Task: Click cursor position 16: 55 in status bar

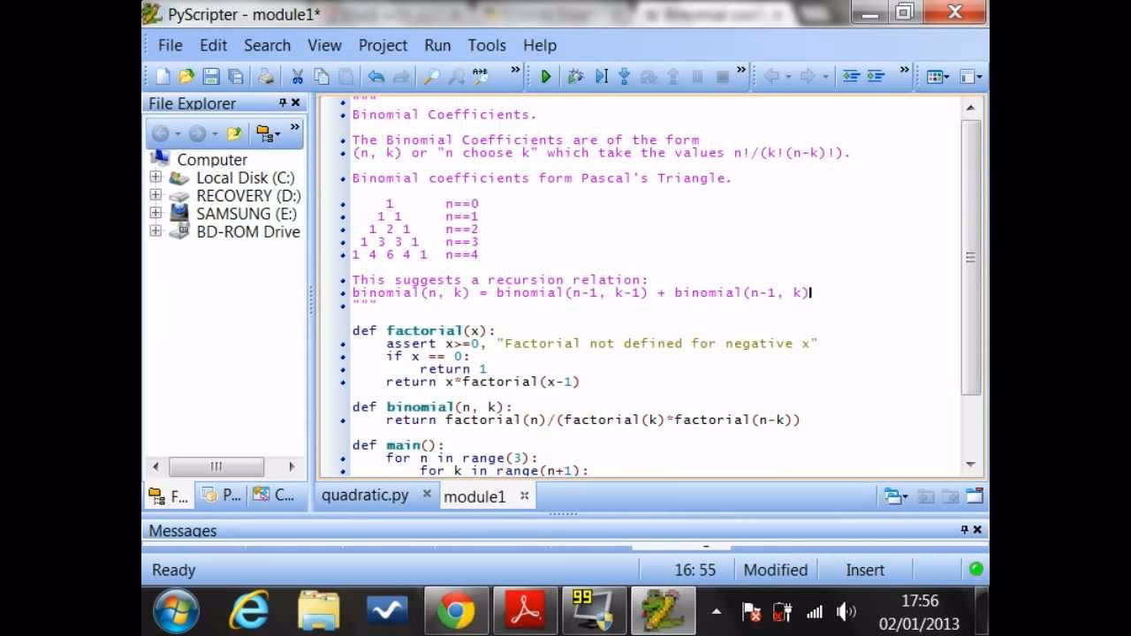Action: (695, 570)
